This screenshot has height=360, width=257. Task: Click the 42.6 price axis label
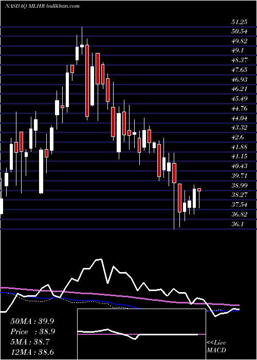pos(237,137)
